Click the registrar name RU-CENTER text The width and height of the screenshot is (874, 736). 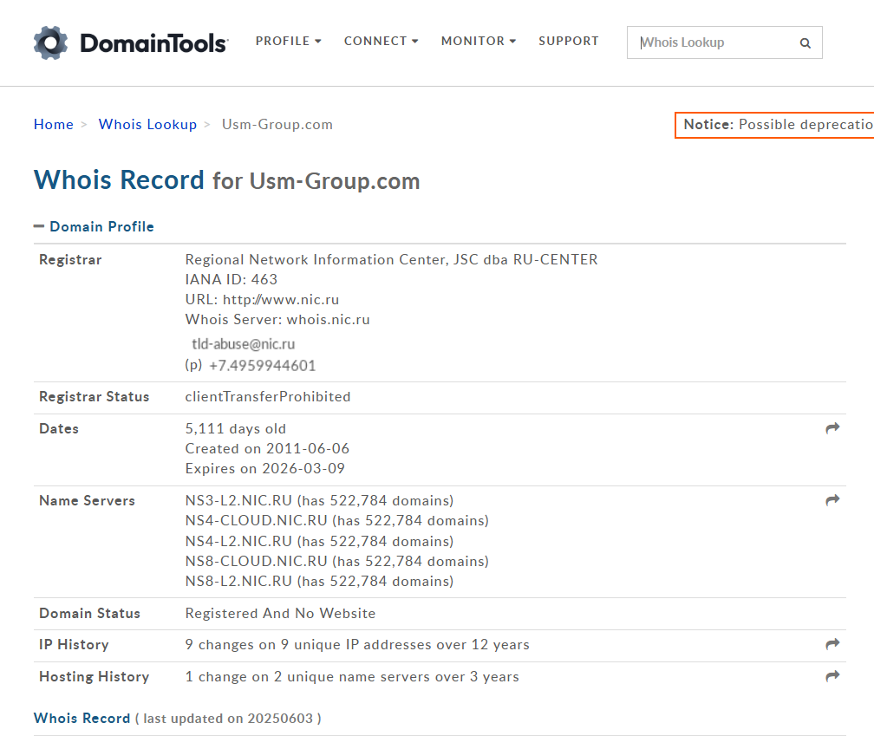tap(391, 259)
